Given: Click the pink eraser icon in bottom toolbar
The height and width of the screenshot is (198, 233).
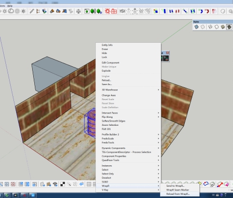Looking at the screenshot, I should (x=226, y=184).
